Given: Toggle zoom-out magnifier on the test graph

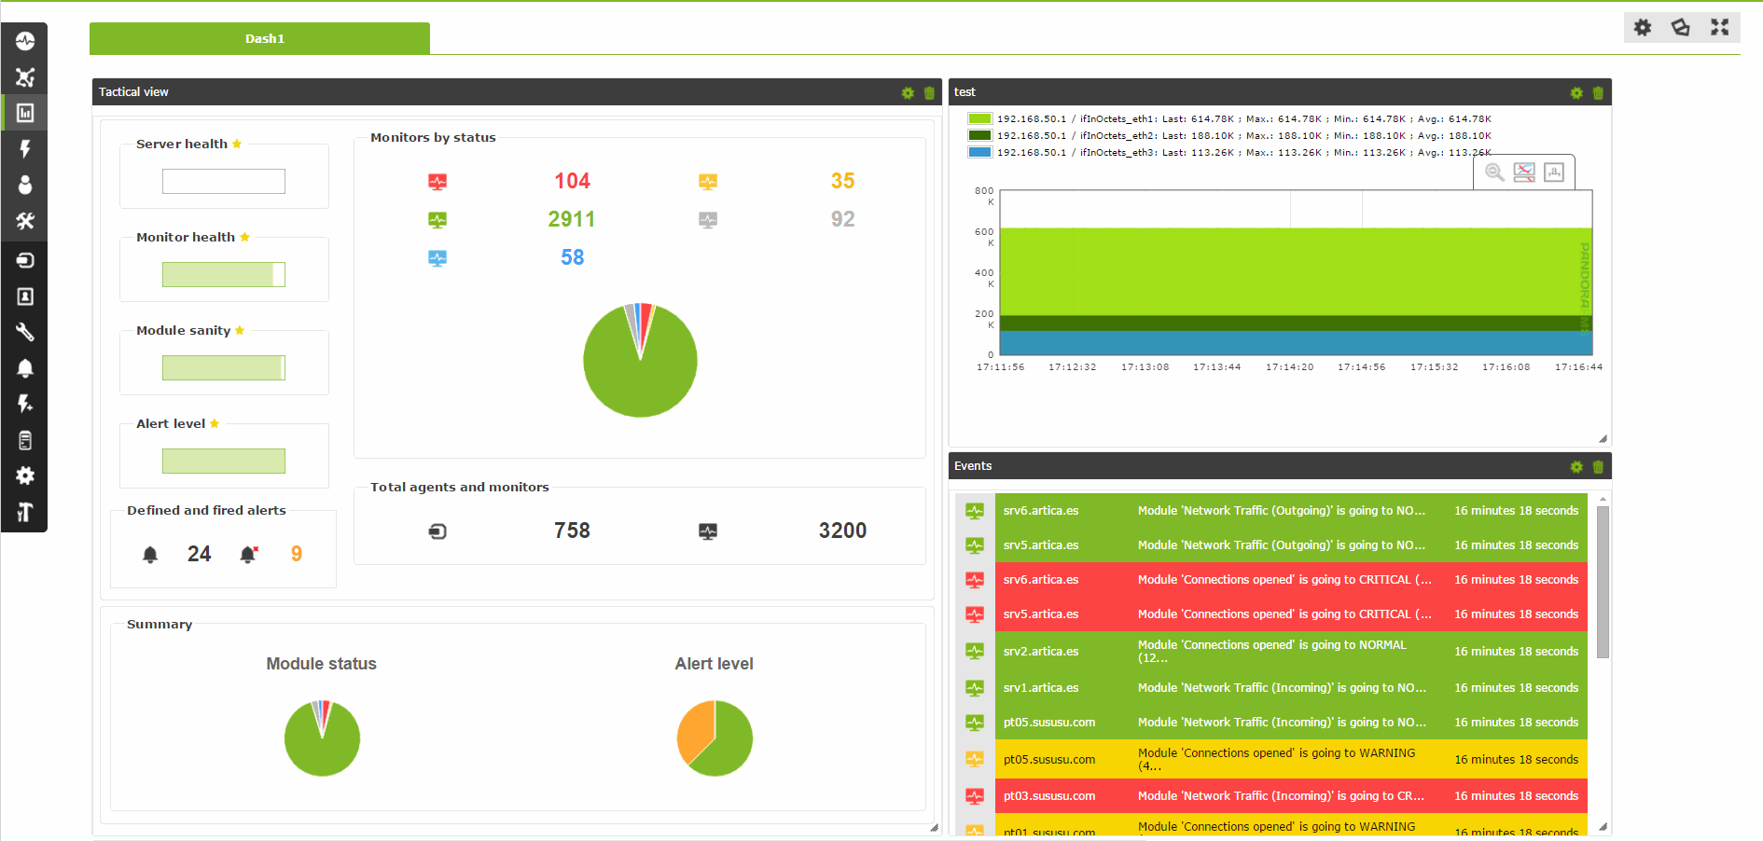Looking at the screenshot, I should coord(1492,172).
